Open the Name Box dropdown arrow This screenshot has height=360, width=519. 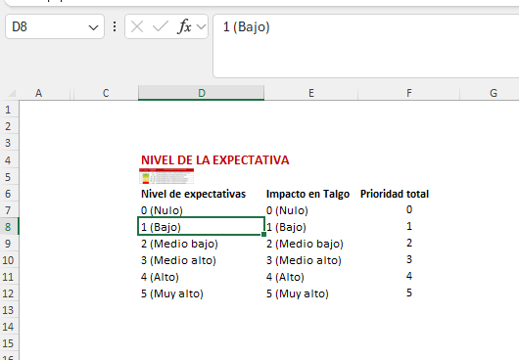coord(93,27)
